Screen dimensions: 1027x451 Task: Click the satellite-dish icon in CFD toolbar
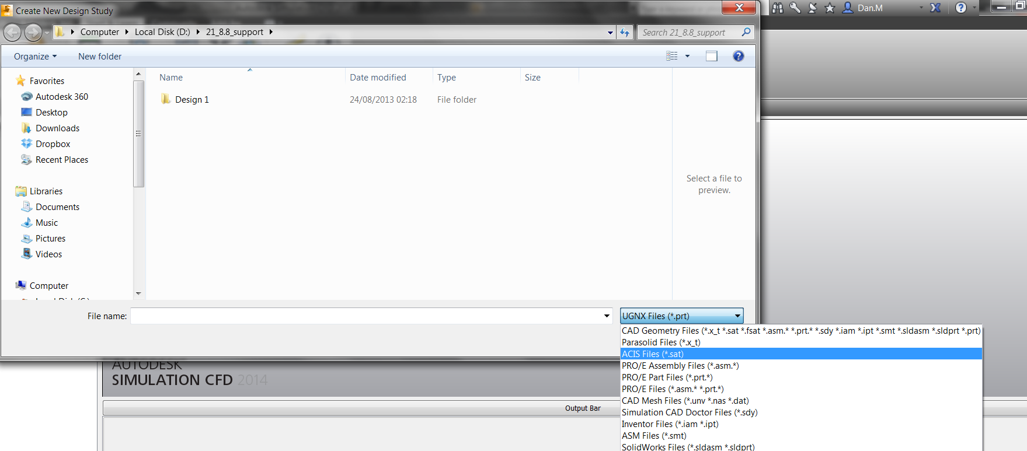812,8
